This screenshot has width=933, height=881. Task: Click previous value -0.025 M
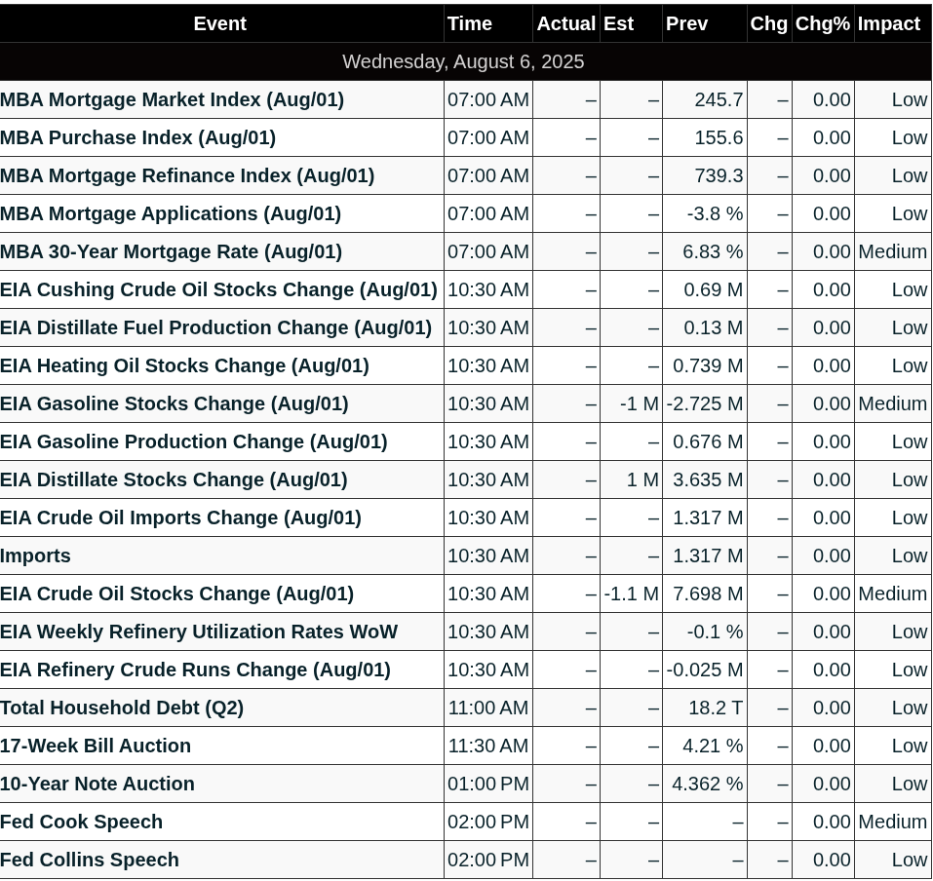click(705, 670)
